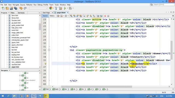The image size is (175, 98).
Task: Click Shift Line Right editor icon
Action: [x=101, y=16]
